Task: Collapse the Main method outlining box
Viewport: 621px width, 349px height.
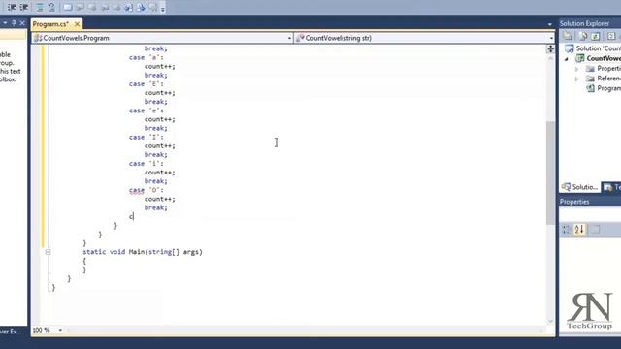Action: [x=48, y=252]
